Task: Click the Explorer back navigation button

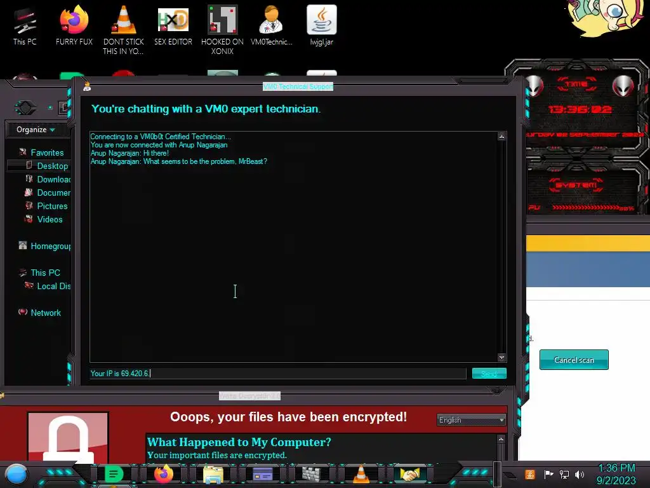Action: click(x=25, y=108)
